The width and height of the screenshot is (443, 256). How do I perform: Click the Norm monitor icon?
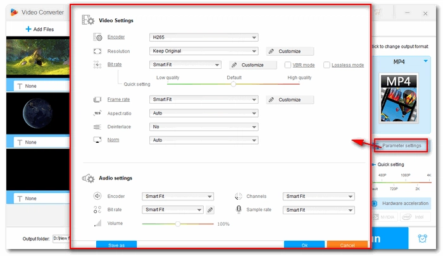pos(97,140)
